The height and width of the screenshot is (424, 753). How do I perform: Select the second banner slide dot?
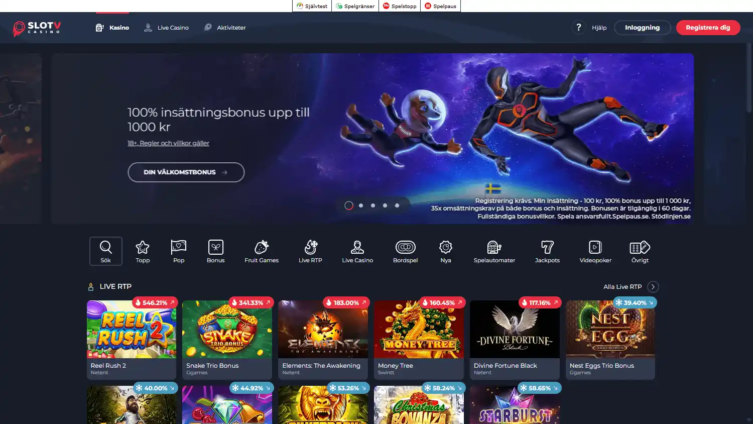coord(361,205)
